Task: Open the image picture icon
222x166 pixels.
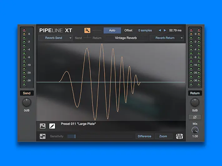Action: [42, 126]
